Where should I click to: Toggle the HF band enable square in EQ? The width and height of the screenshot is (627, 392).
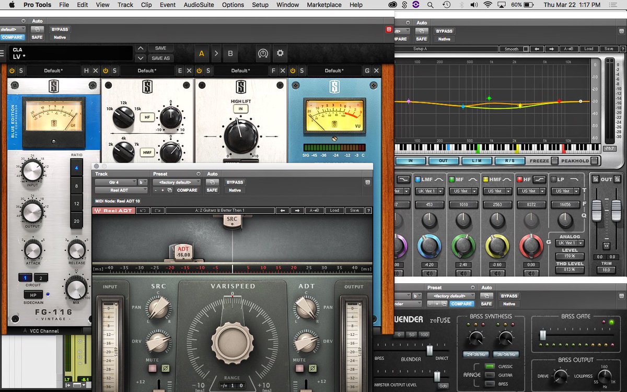520,179
